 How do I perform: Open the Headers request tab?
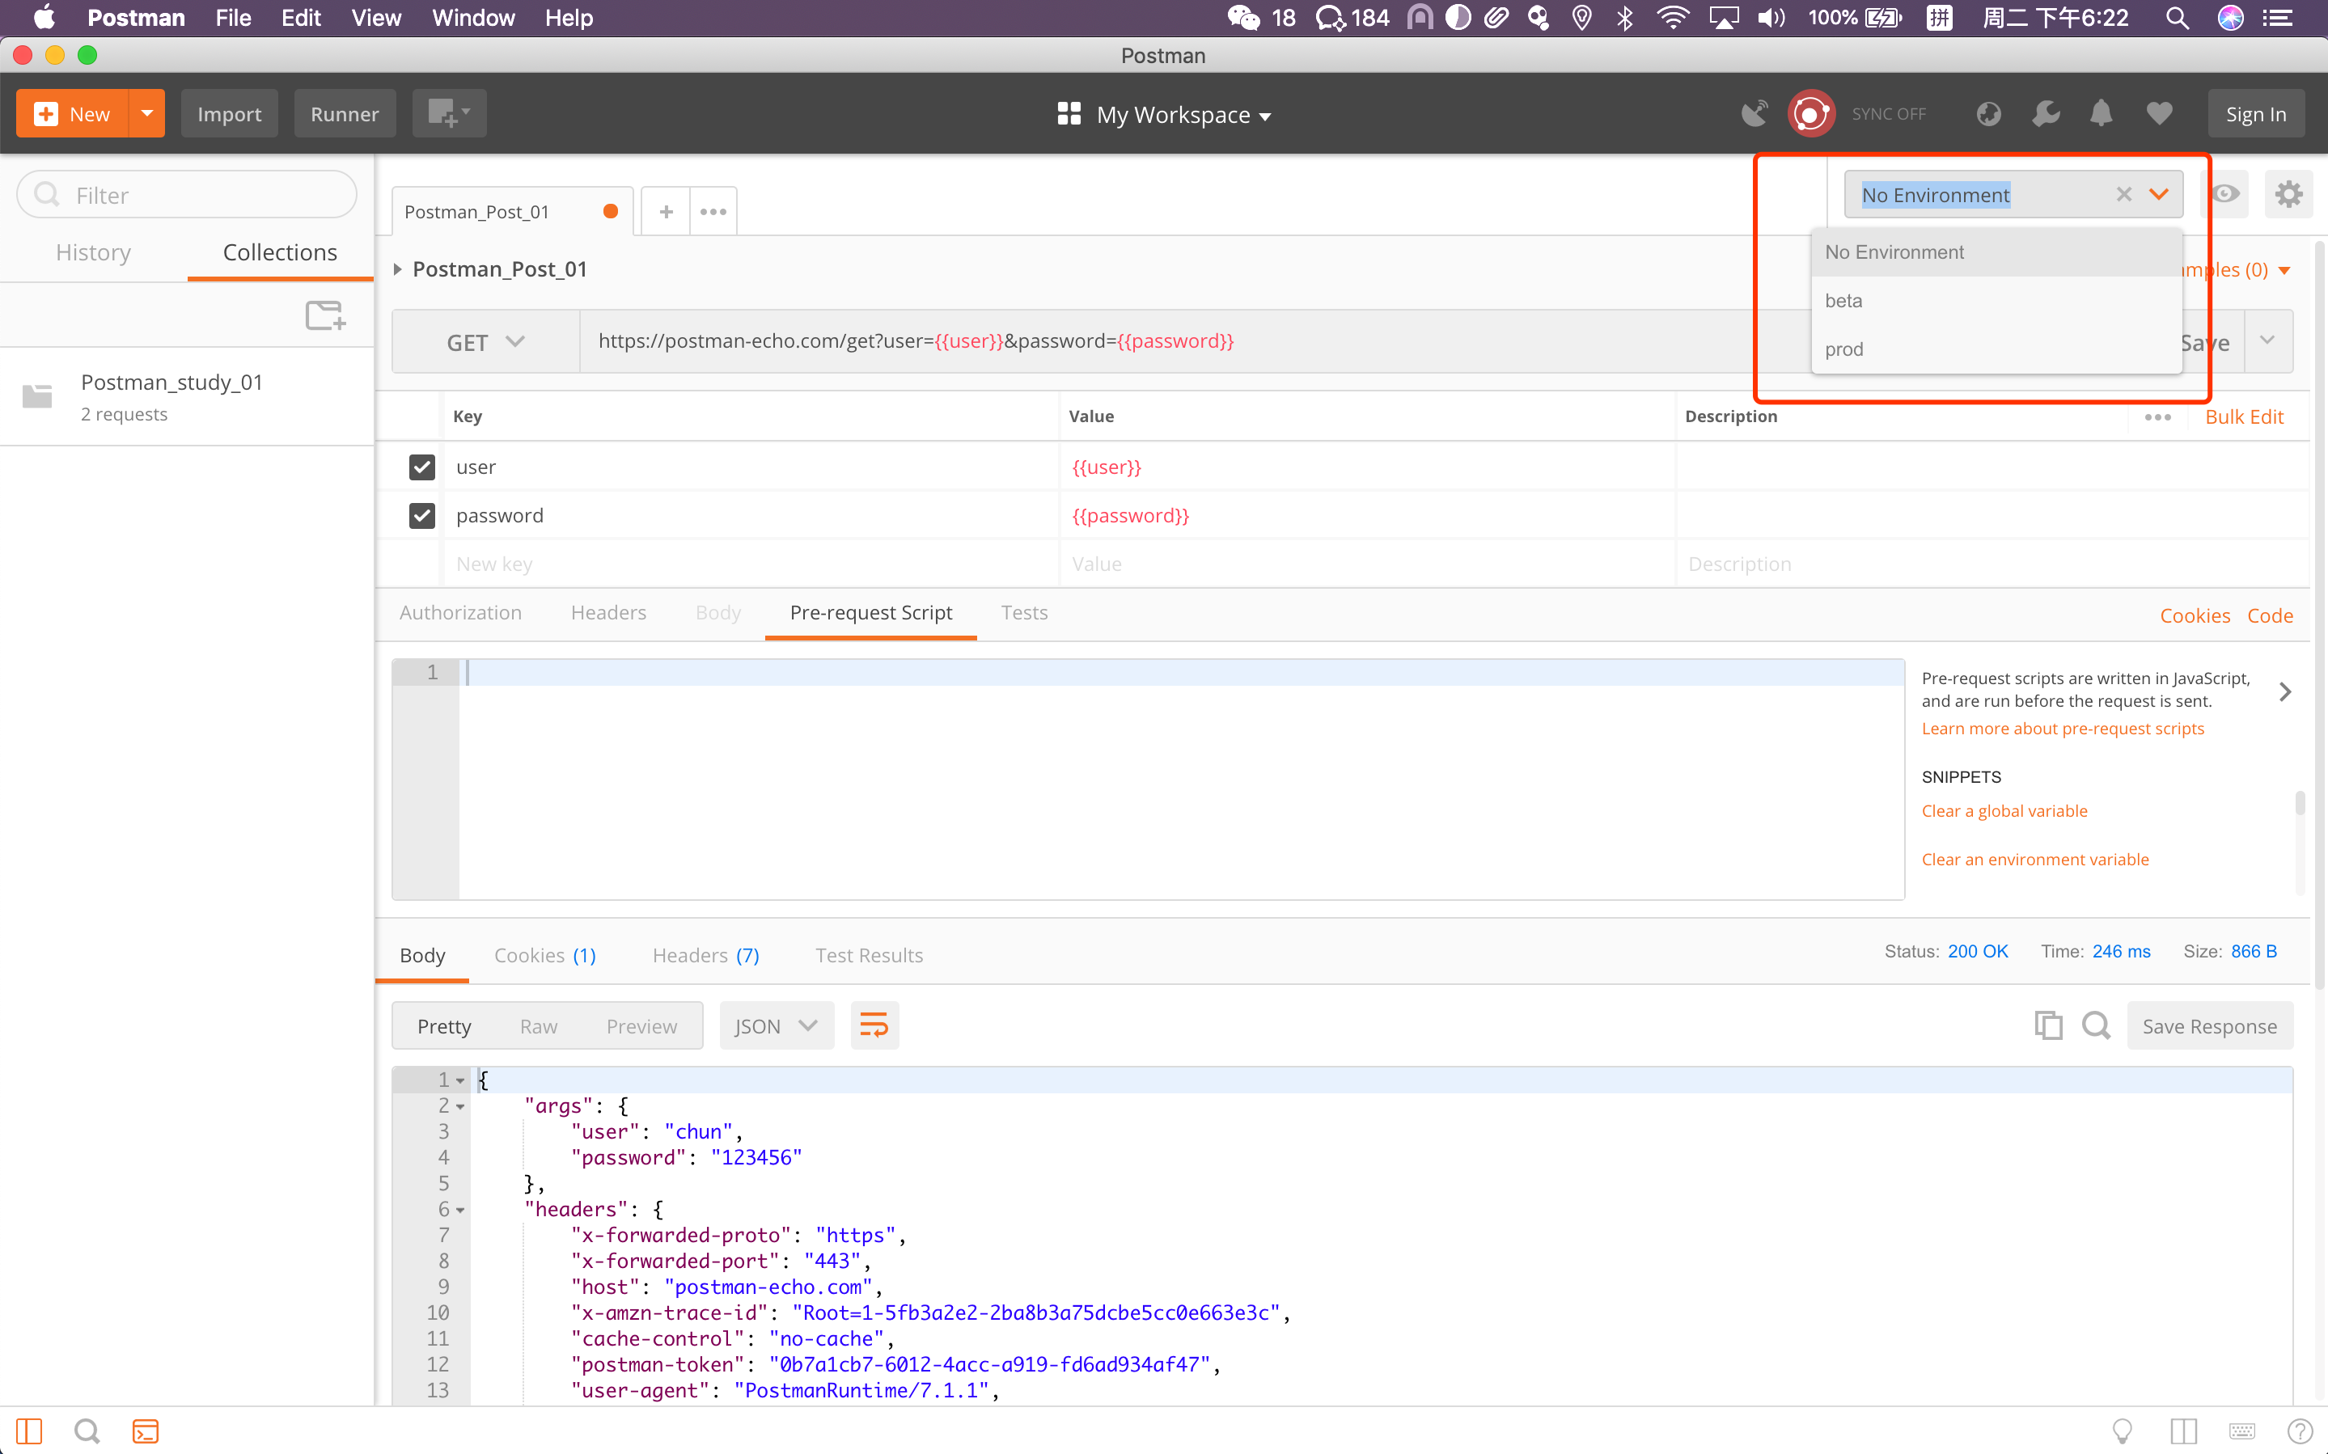(x=607, y=612)
